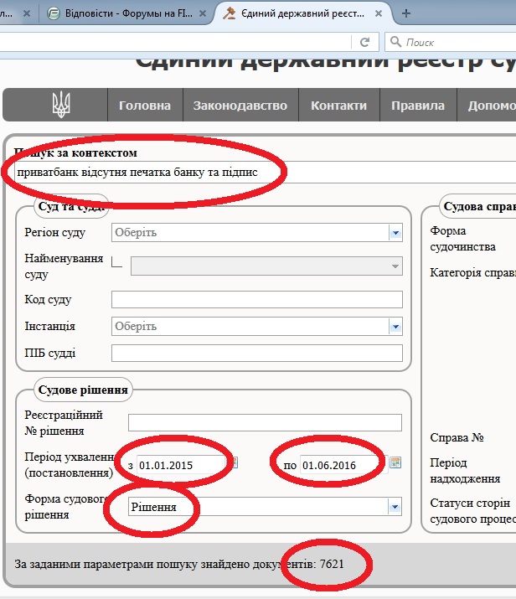Open the Правила menu item
The image size is (516, 599).
(x=418, y=105)
